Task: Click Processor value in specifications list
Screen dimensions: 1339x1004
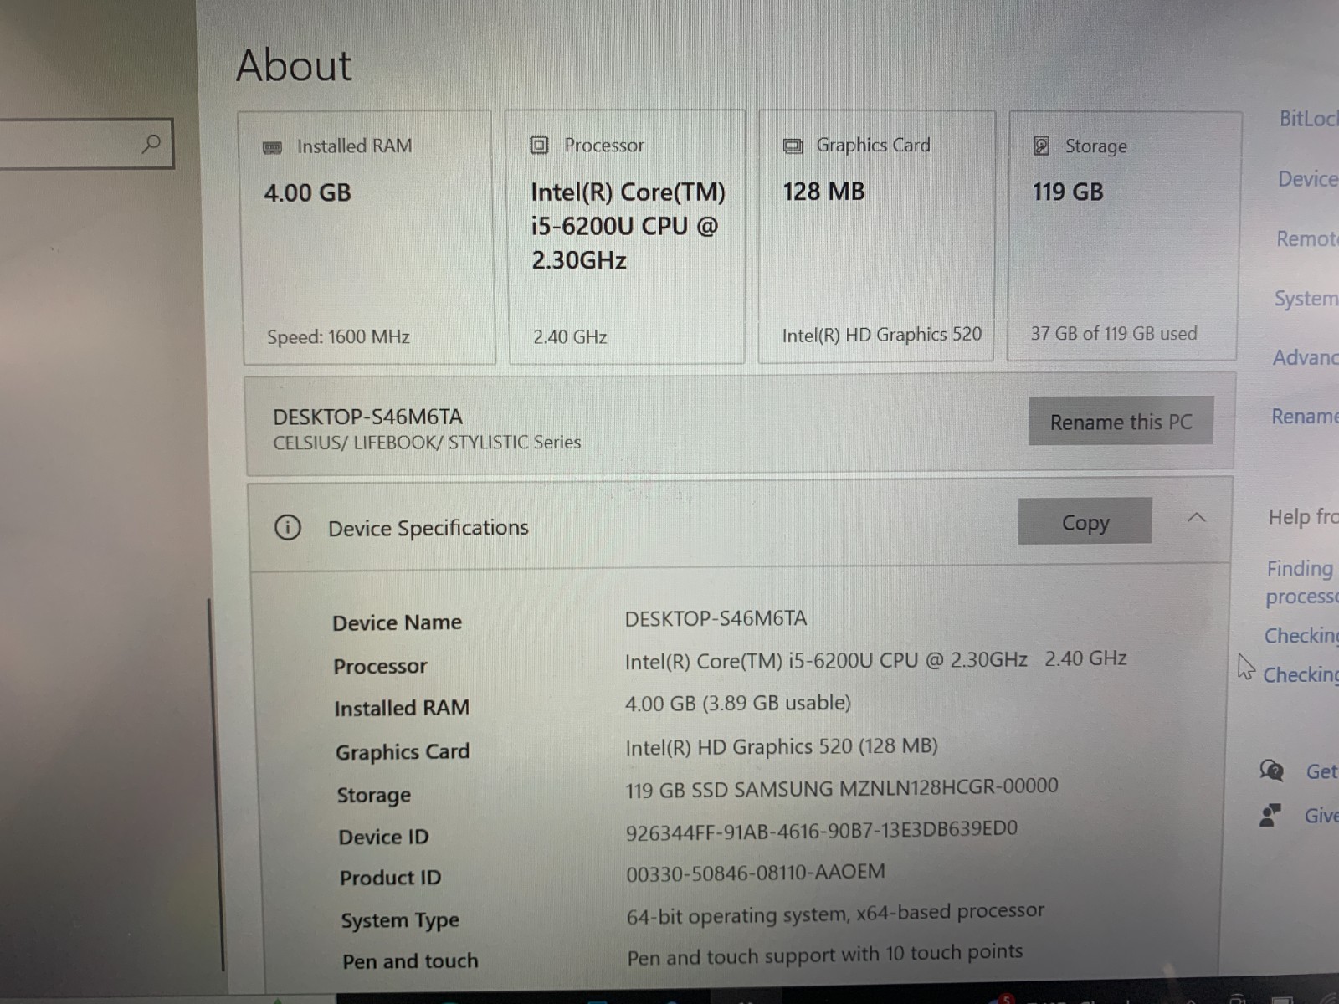Action: pos(875,660)
